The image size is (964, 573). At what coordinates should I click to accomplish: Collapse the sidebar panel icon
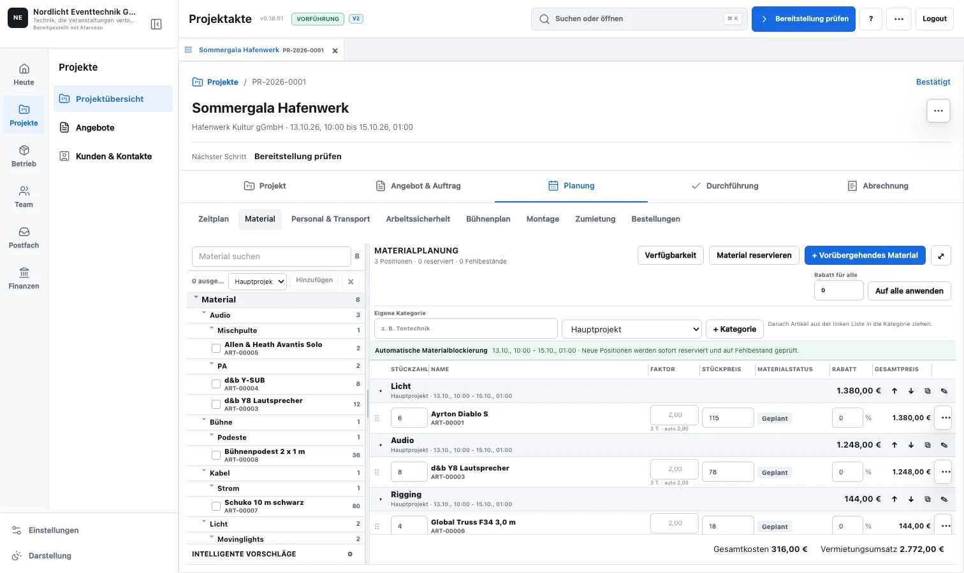click(x=156, y=24)
